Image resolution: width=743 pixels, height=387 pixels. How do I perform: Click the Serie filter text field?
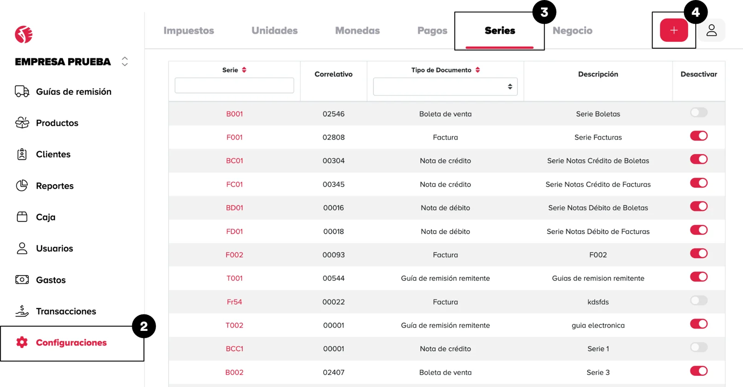tap(234, 85)
